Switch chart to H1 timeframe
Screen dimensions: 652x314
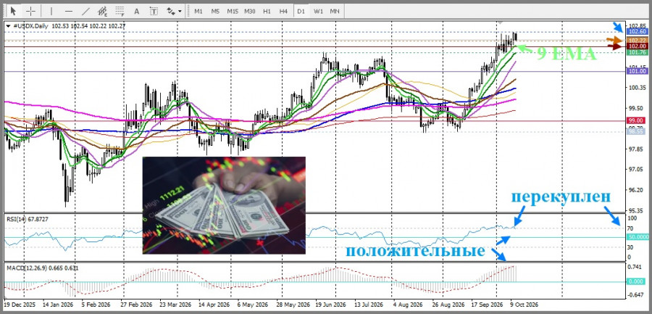[267, 12]
